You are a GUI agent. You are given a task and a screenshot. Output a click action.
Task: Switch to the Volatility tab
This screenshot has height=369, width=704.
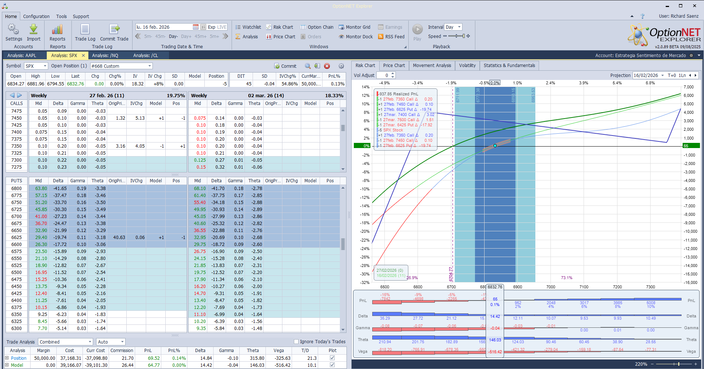pos(467,66)
